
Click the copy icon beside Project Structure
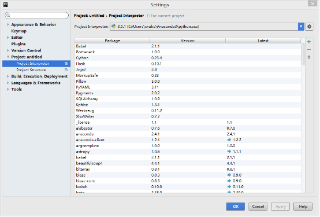click(x=66, y=70)
